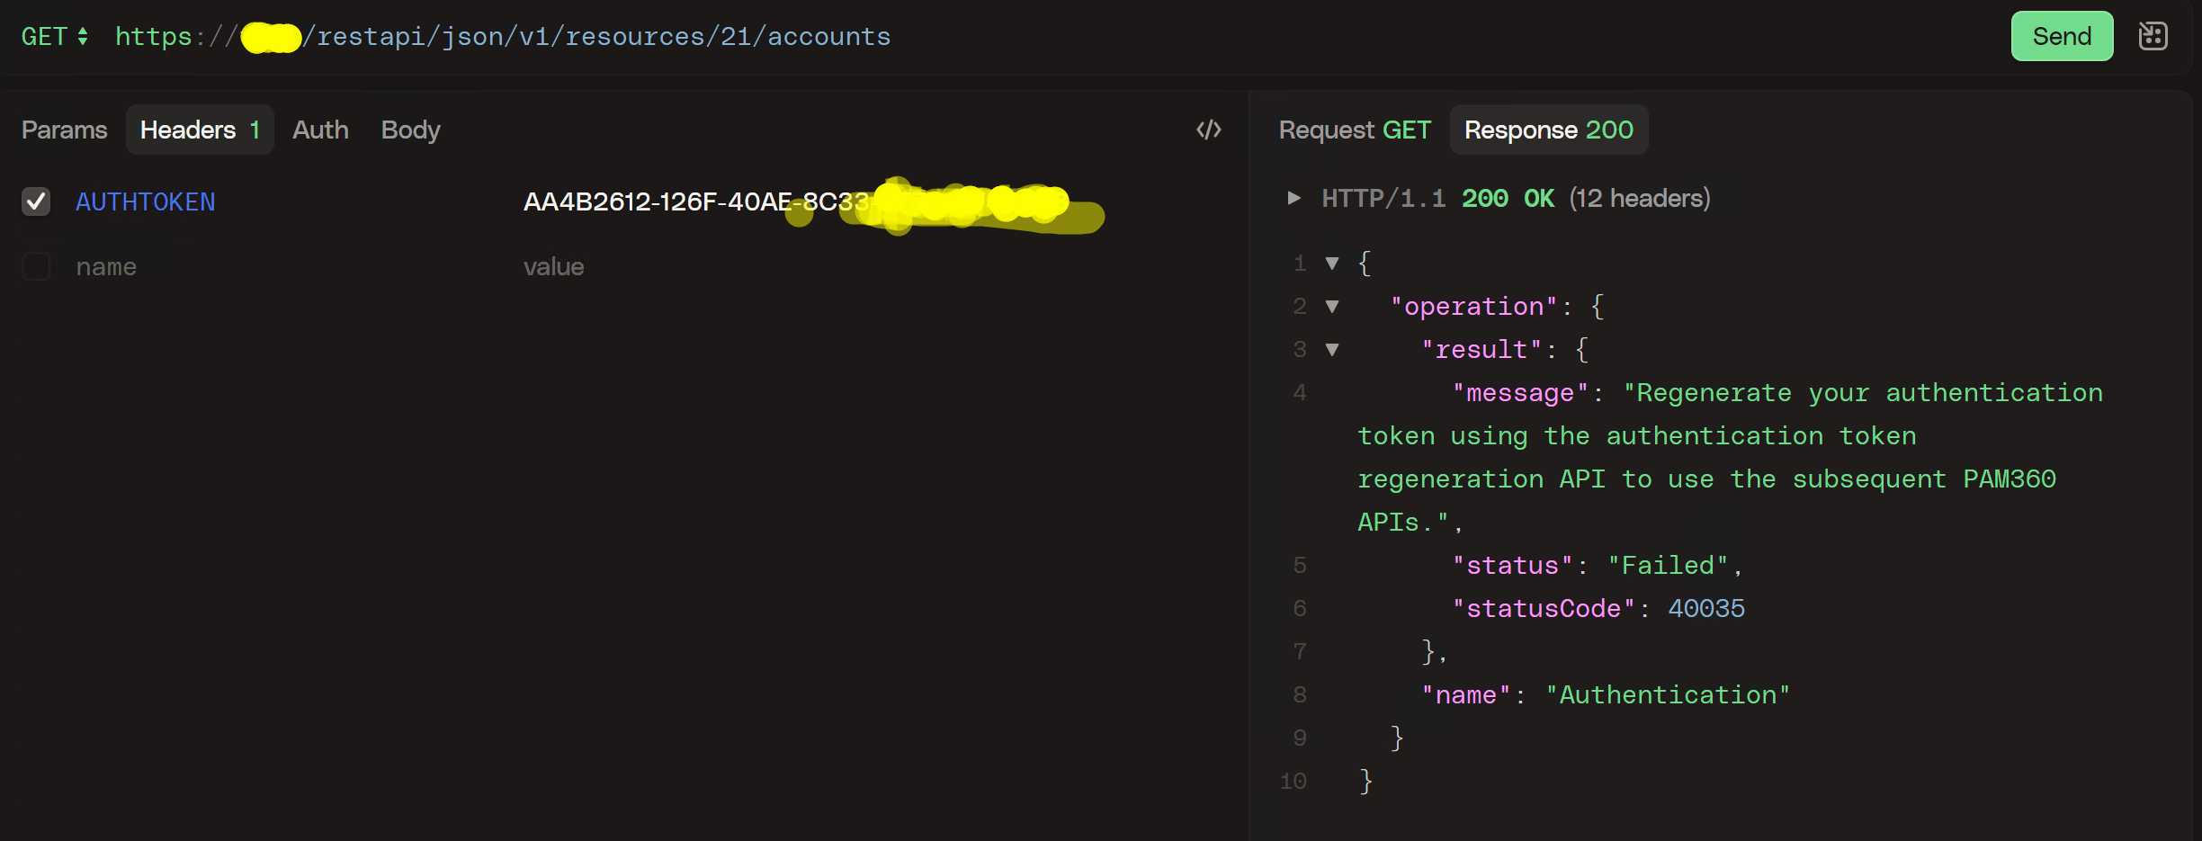
Task: Enable the empty new header checkbox
Action: (36, 266)
